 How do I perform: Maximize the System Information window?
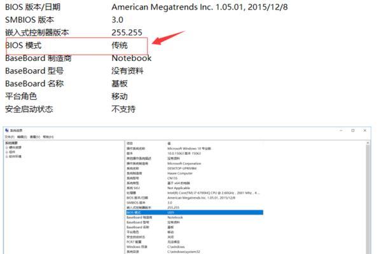[353, 130]
